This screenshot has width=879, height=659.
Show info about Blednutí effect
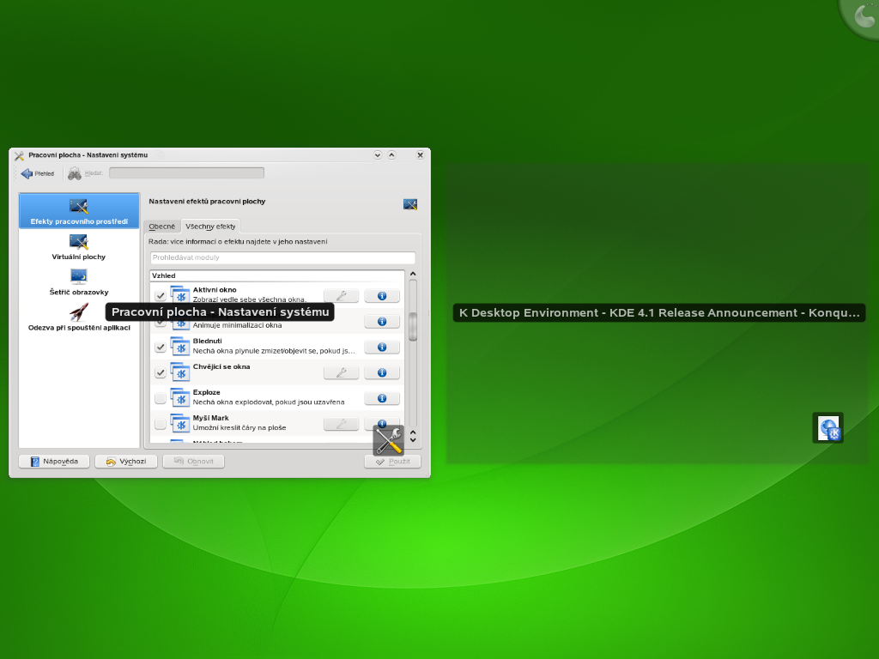click(x=382, y=347)
